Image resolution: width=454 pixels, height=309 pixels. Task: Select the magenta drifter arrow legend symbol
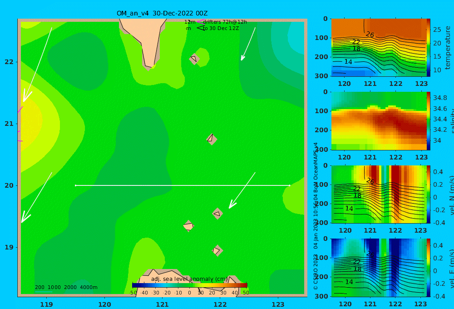[200, 22]
